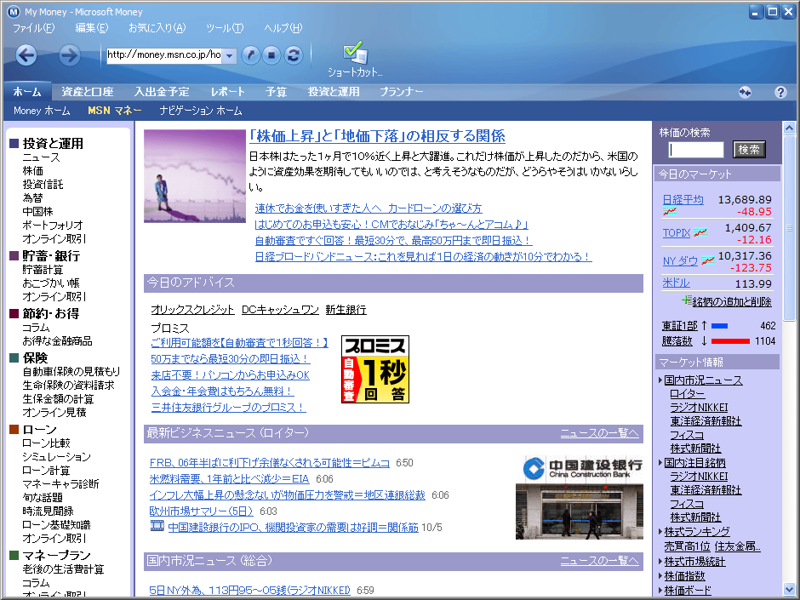Switch to the 予算 tab
Screen dimensions: 800x600
pyautogui.click(x=276, y=92)
